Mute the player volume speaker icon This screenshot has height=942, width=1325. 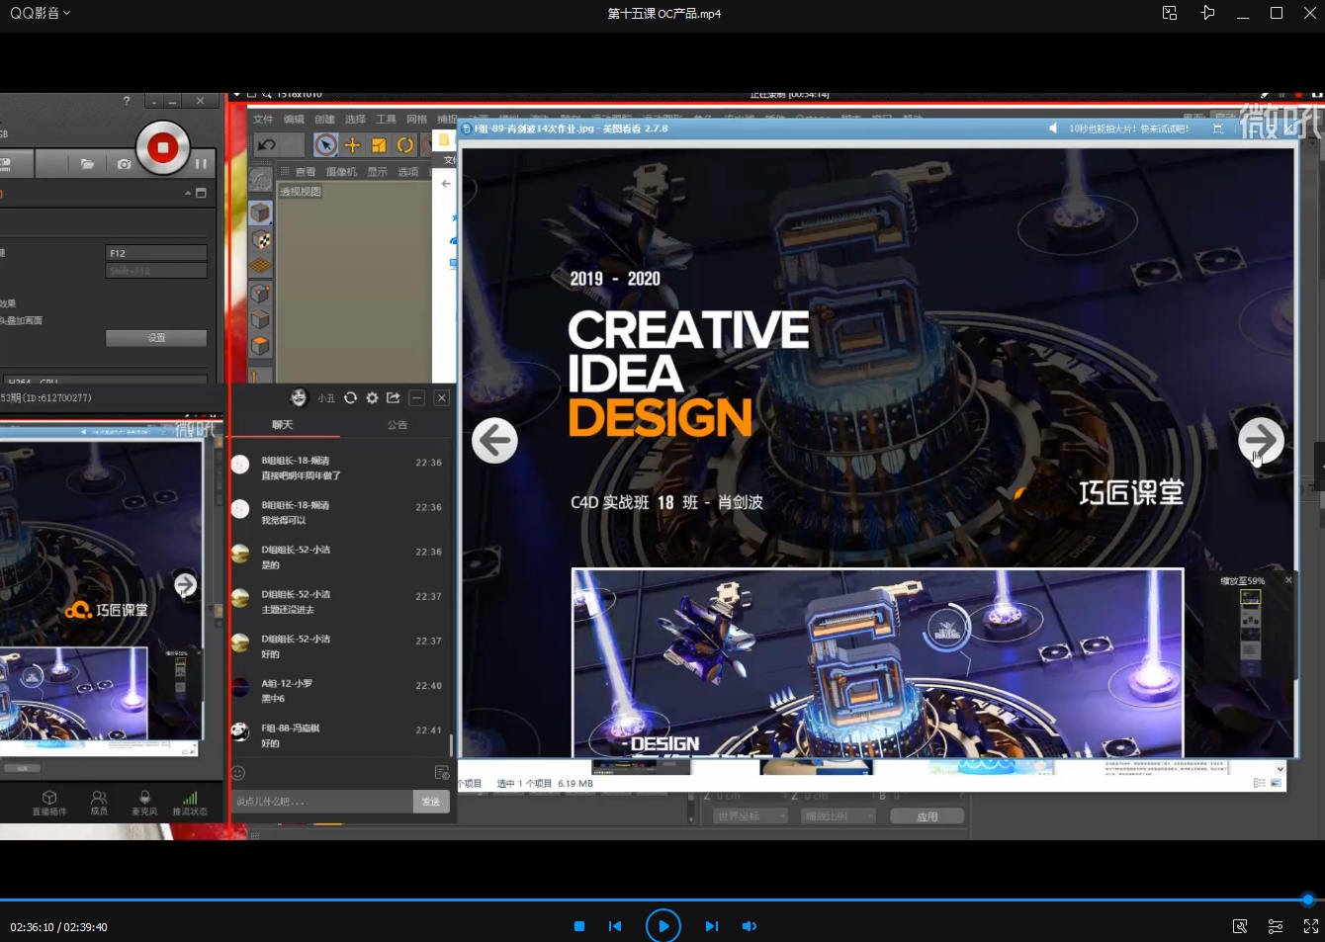coord(750,926)
